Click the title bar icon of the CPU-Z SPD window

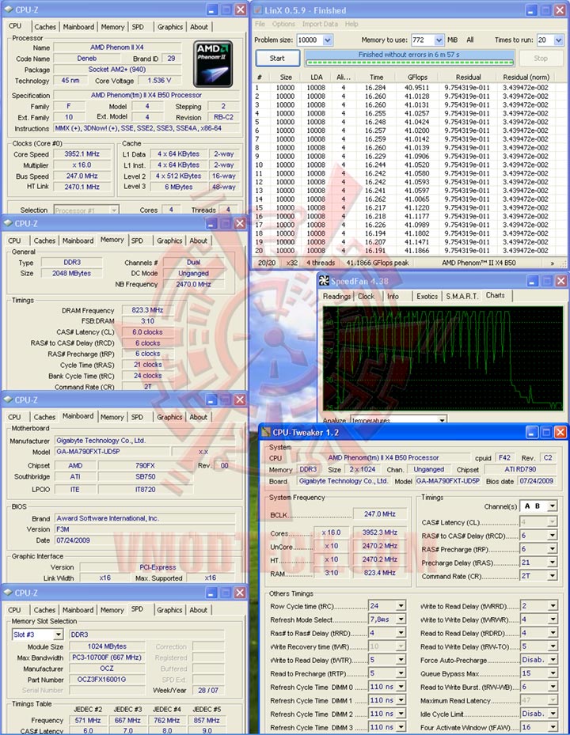pos(8,593)
